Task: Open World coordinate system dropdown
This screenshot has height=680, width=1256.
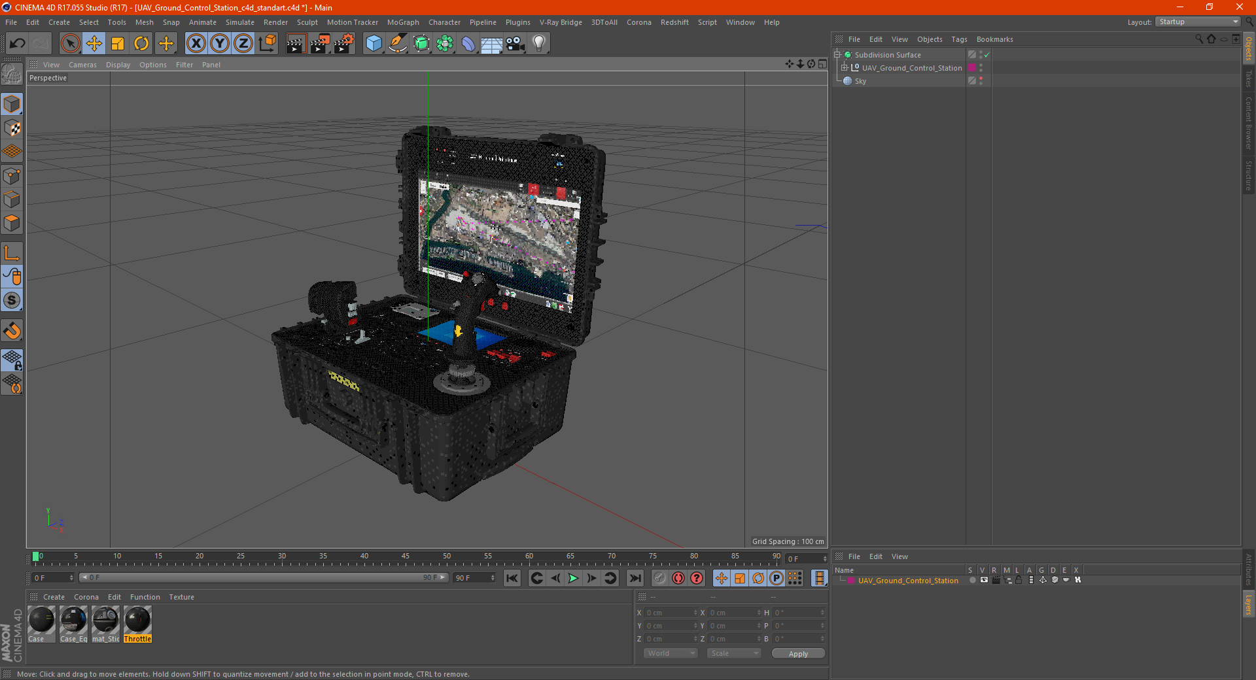Action: (x=671, y=653)
